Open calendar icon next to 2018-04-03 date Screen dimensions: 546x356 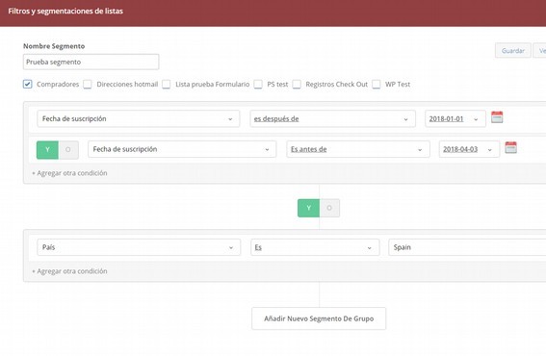pyautogui.click(x=510, y=147)
